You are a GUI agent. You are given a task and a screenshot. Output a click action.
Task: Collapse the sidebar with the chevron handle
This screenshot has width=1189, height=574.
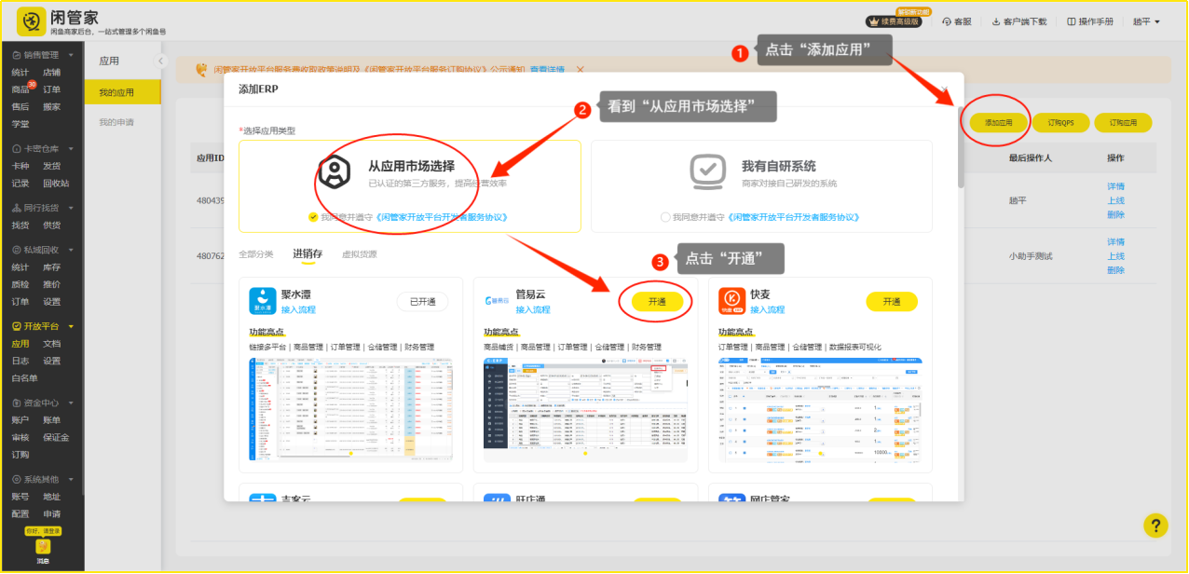pyautogui.click(x=160, y=61)
